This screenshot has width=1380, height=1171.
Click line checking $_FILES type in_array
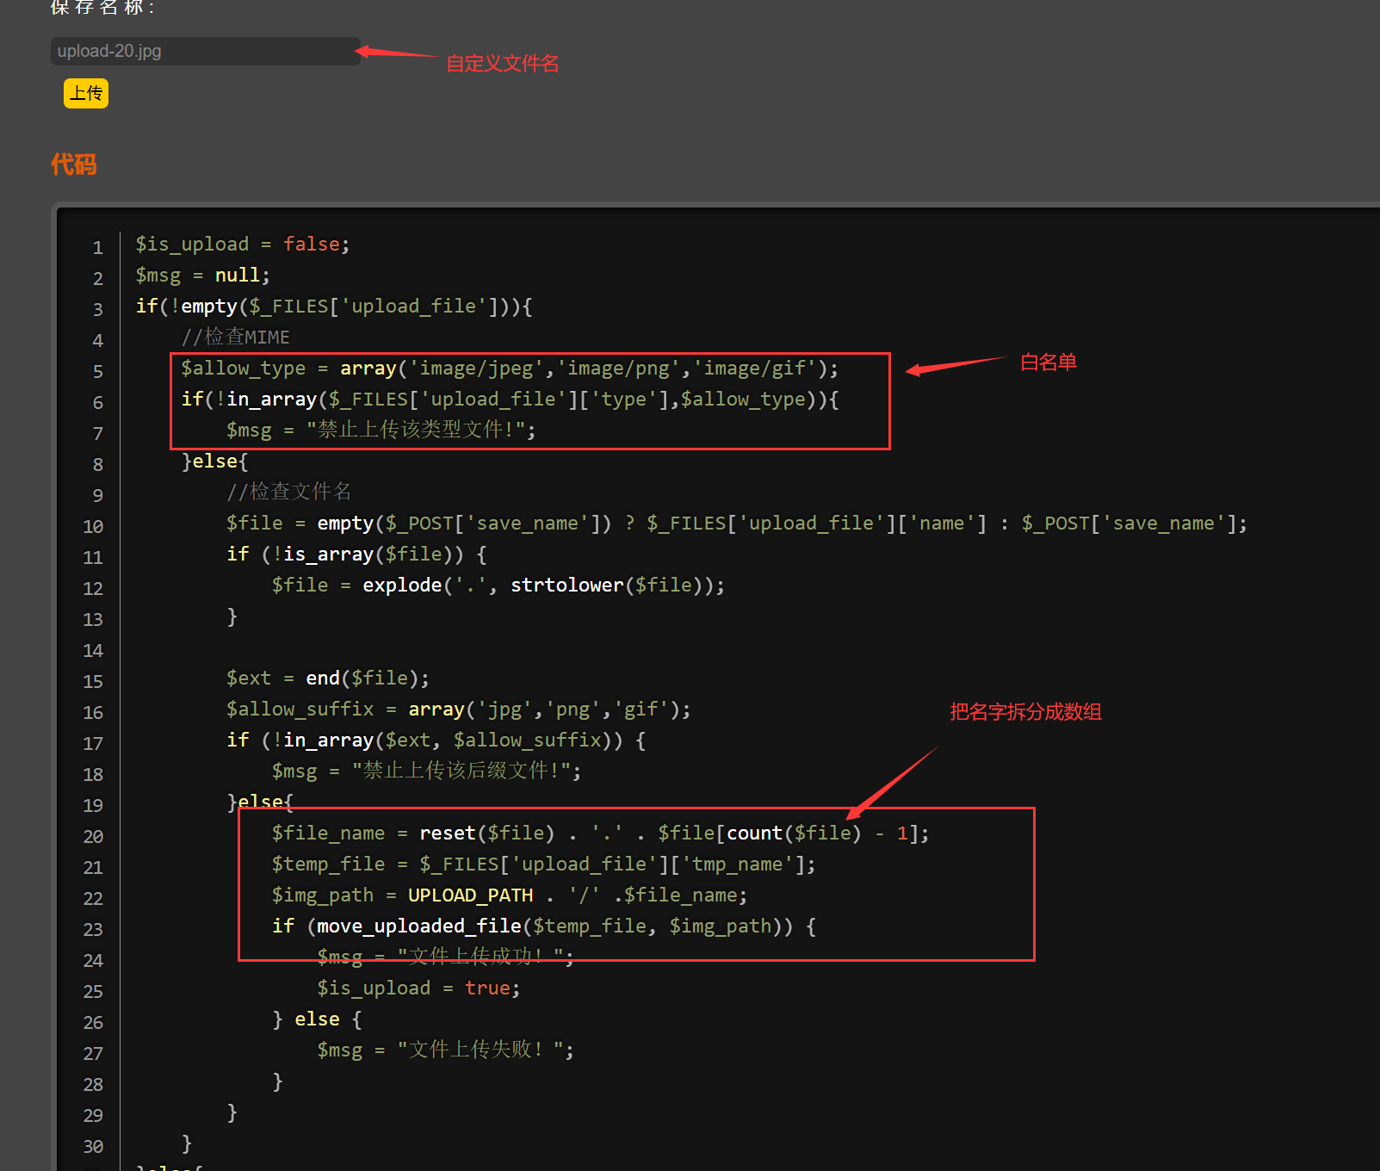510,400
